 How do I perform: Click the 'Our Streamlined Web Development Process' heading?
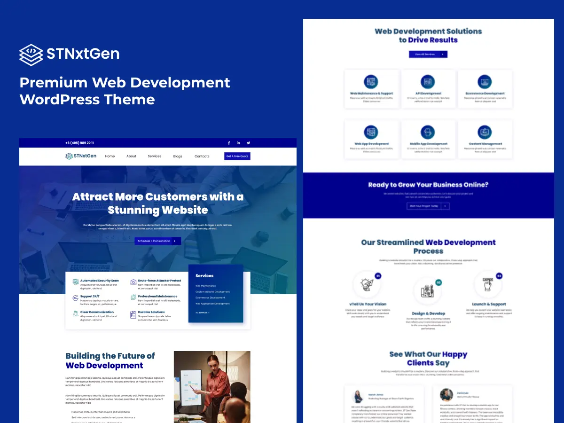click(428, 247)
